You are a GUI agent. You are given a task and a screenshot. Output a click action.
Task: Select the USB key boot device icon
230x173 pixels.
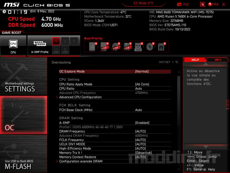pos(138,47)
